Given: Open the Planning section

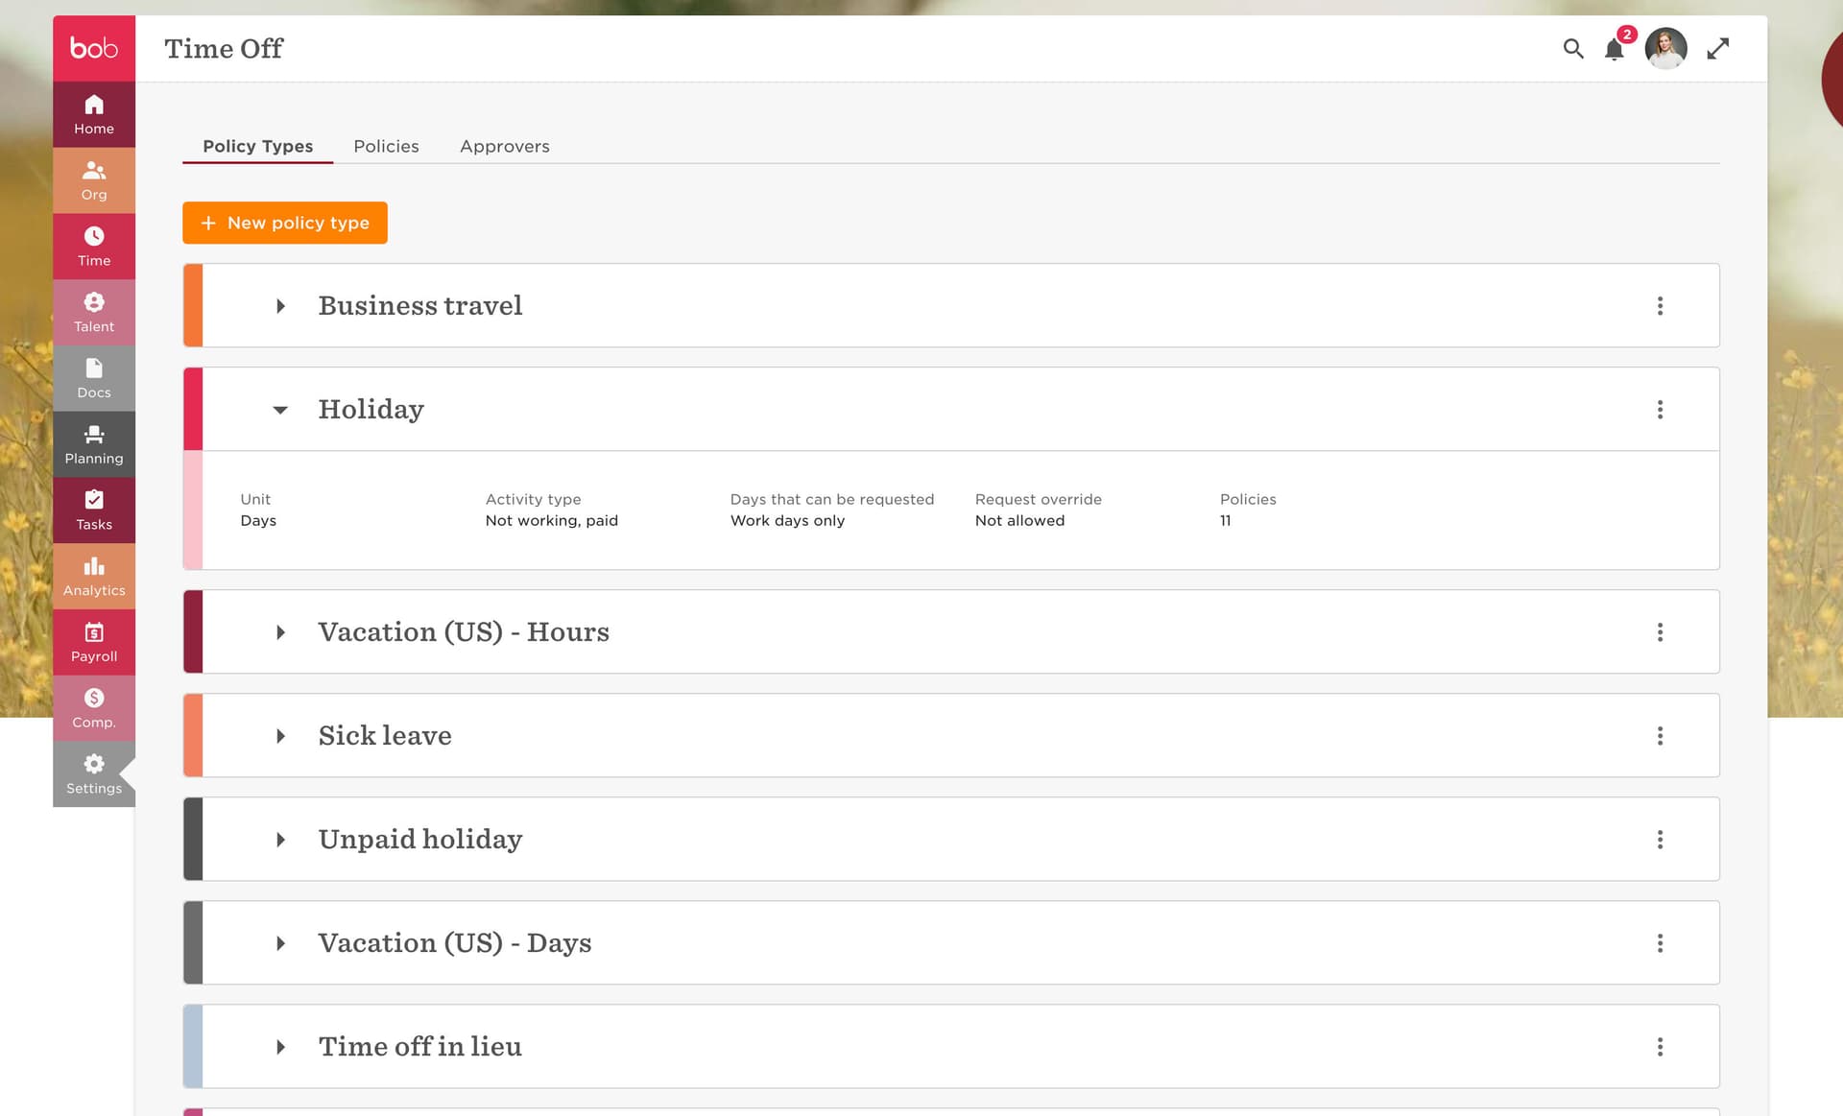Looking at the screenshot, I should click(94, 444).
